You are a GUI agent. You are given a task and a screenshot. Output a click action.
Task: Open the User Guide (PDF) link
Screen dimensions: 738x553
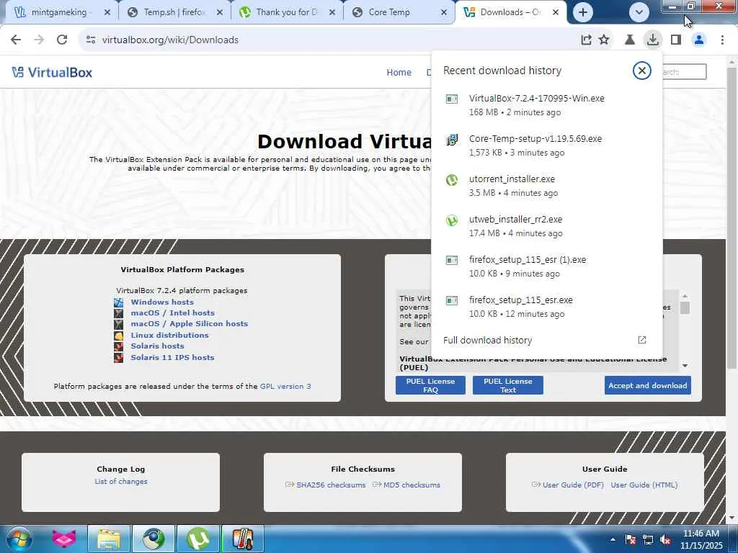[x=573, y=485]
